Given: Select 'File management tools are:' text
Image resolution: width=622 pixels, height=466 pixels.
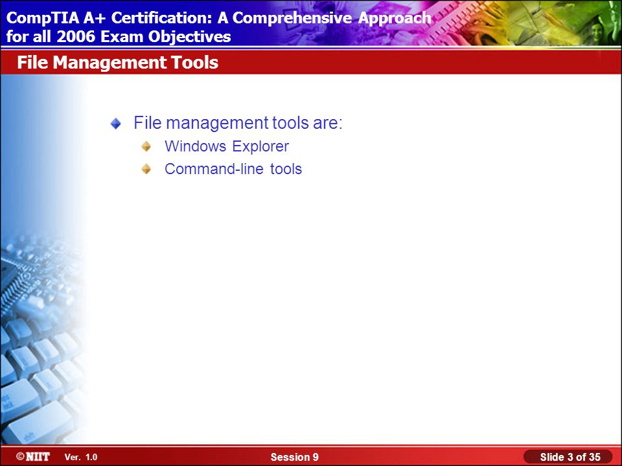Looking at the screenshot, I should (x=238, y=123).
